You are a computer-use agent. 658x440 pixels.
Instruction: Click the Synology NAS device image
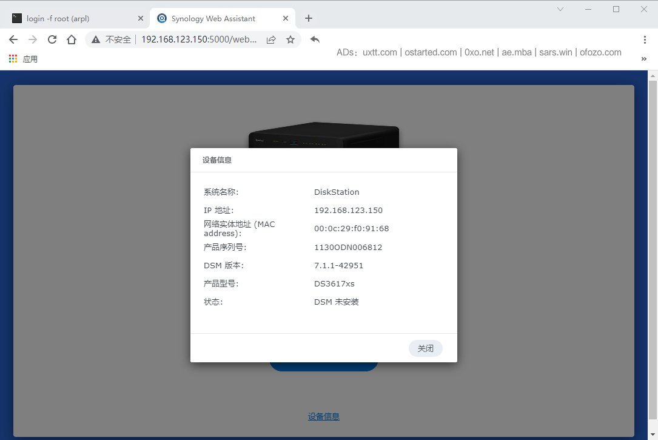tap(324, 135)
